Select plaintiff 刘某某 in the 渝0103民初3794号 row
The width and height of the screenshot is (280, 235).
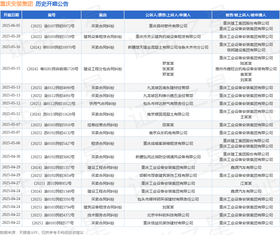[168, 207]
